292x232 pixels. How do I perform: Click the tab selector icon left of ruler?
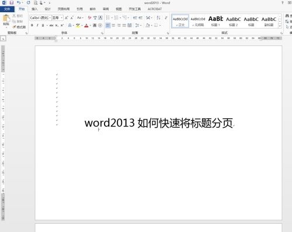pyautogui.click(x=4, y=38)
